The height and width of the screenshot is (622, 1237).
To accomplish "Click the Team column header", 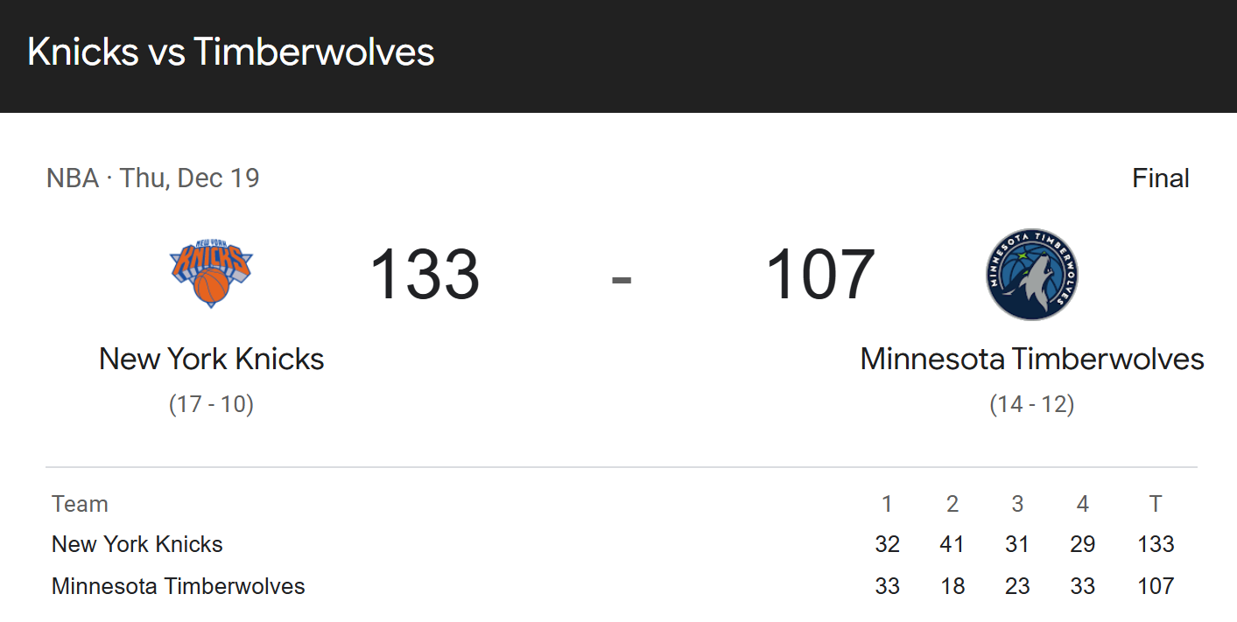I will pyautogui.click(x=80, y=504).
